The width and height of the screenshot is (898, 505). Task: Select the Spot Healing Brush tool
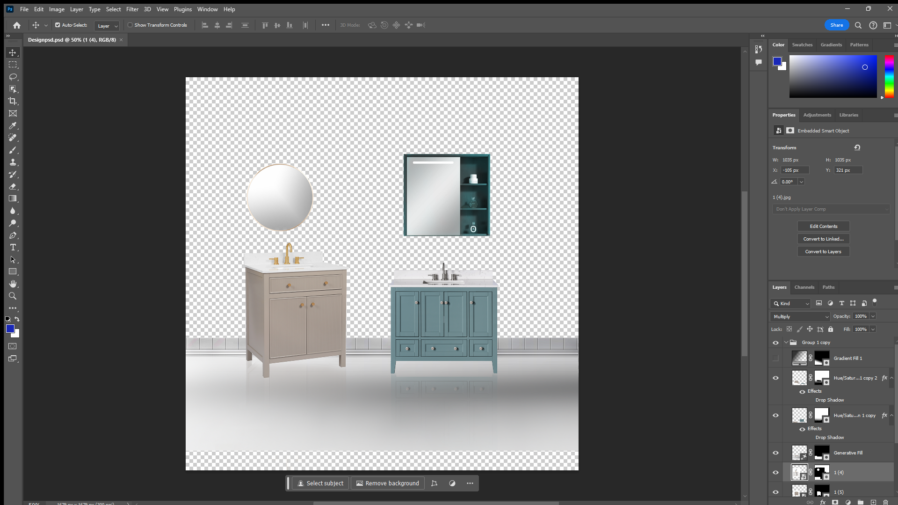pos(13,138)
